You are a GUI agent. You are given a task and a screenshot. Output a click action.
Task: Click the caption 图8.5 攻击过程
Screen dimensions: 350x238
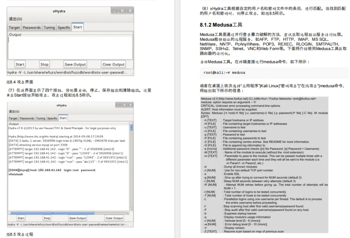(20, 234)
